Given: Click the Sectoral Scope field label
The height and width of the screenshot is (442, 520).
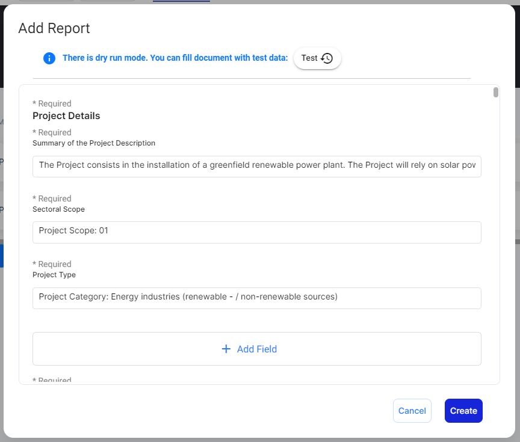Looking at the screenshot, I should [58, 209].
